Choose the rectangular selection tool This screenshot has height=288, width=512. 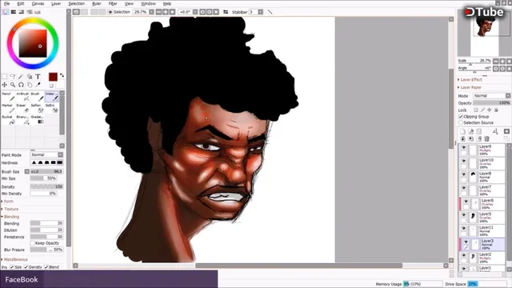pos(4,77)
